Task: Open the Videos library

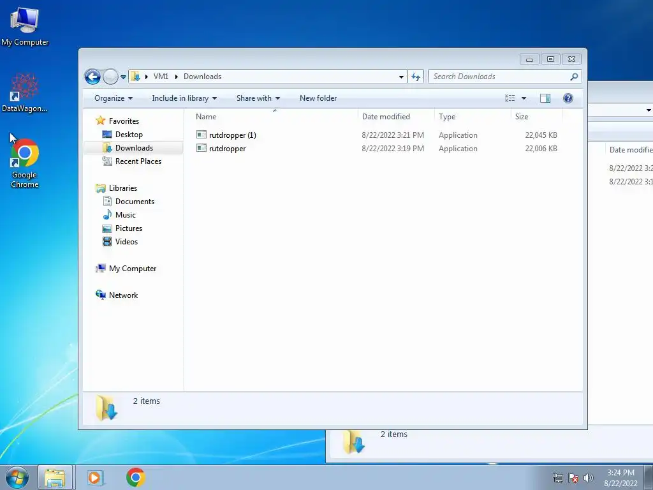Action: [x=126, y=242]
